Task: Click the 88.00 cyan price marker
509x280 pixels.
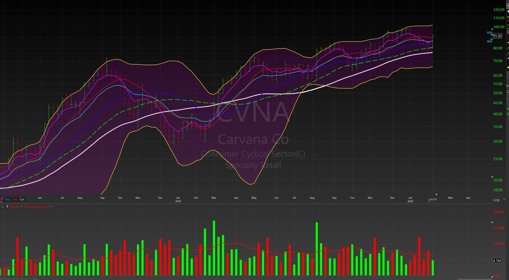Action: (x=489, y=41)
